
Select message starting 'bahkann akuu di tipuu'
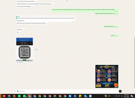point(32,23)
